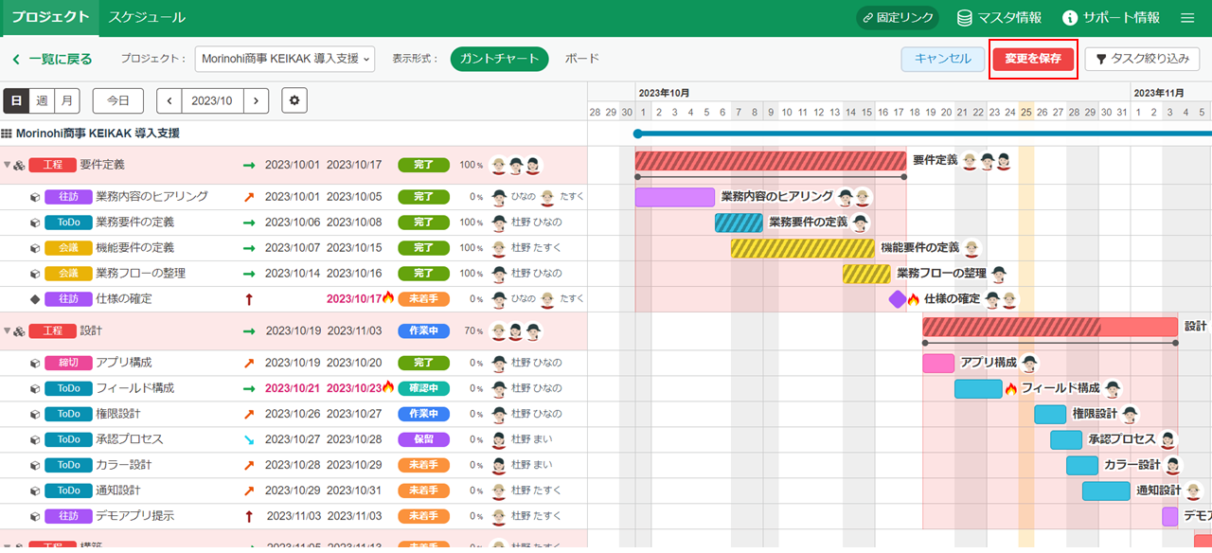Click the priority arrow for 業務内容のヒアリング
The image size is (1212, 553).
click(249, 197)
